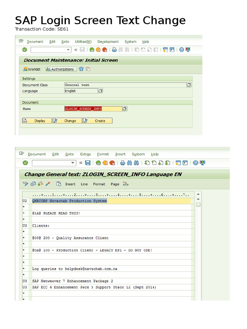The height and width of the screenshot is (329, 247).
Task: Click the green Enter checkmark in Initial Screen window
Action: click(25, 50)
